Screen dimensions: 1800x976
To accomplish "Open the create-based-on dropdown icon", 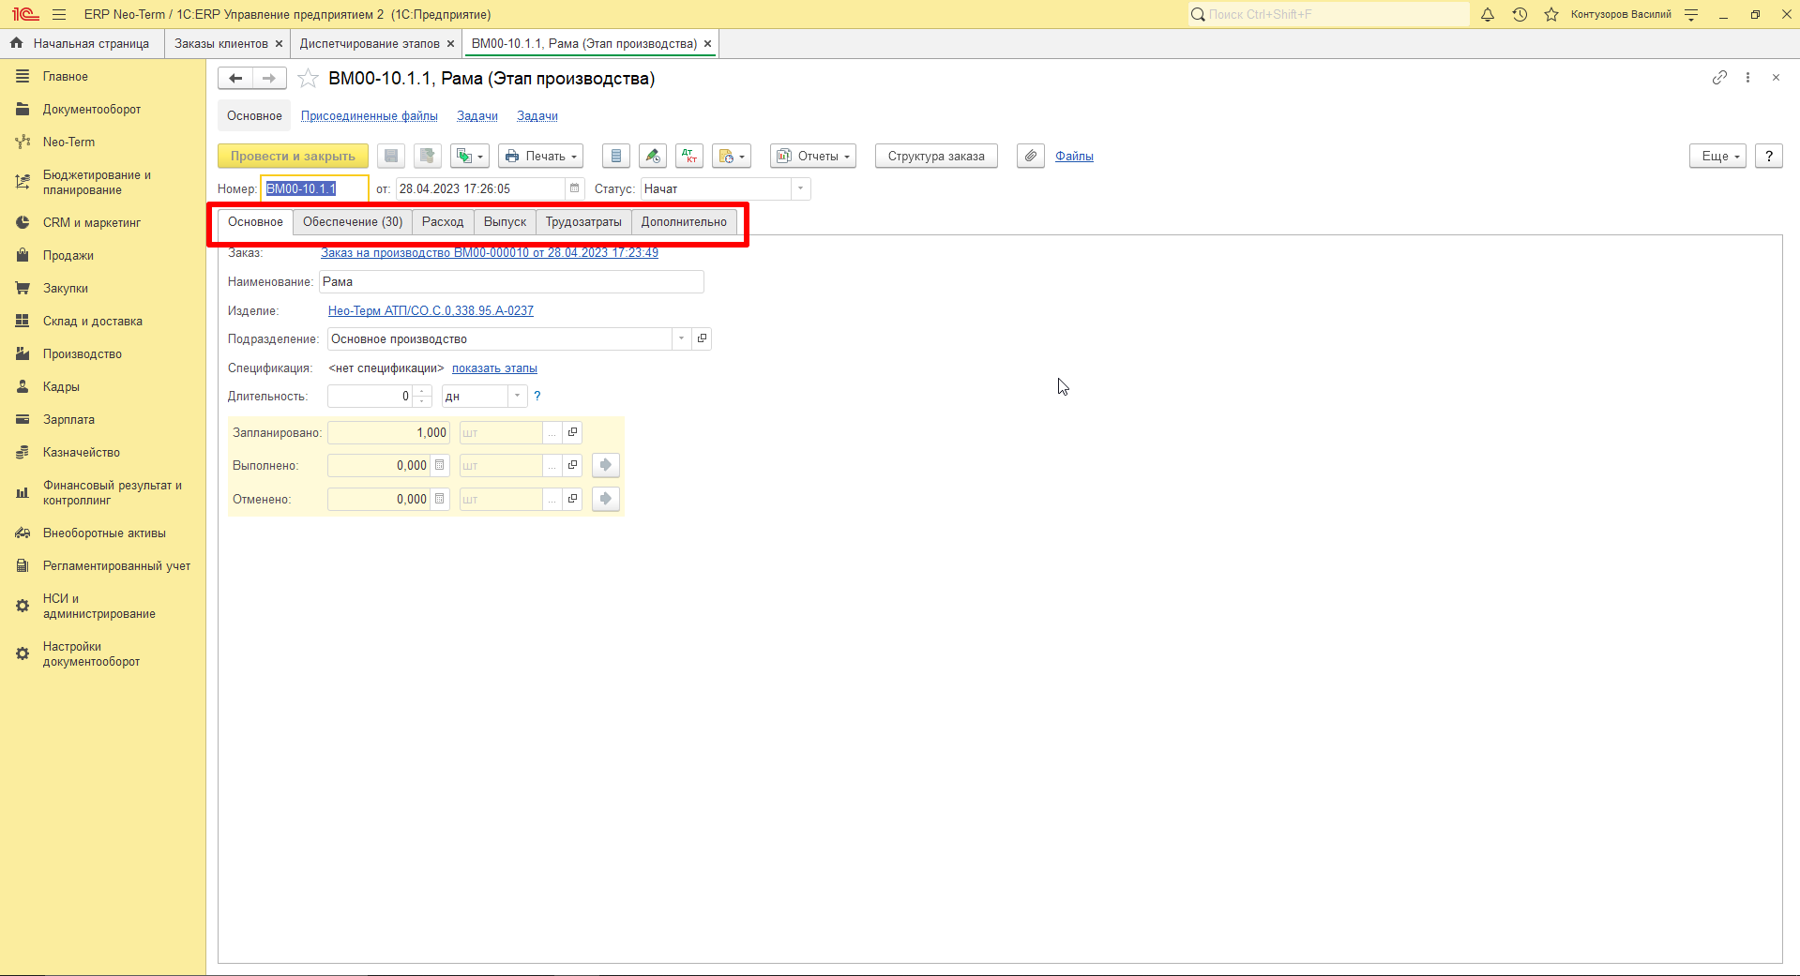I will pyautogui.click(x=469, y=157).
